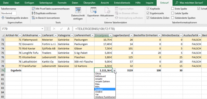Open the Lieferant filter dropdown
The height and width of the screenshot is (99, 207).
pos(56,35)
